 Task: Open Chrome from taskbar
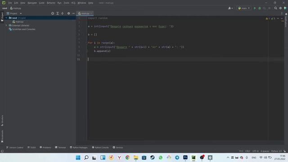(x=127, y=157)
